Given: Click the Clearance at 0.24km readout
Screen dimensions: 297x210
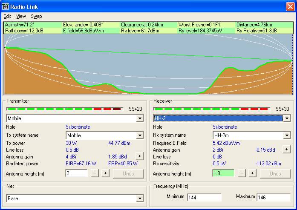Looking at the screenshot, I should [142, 25].
